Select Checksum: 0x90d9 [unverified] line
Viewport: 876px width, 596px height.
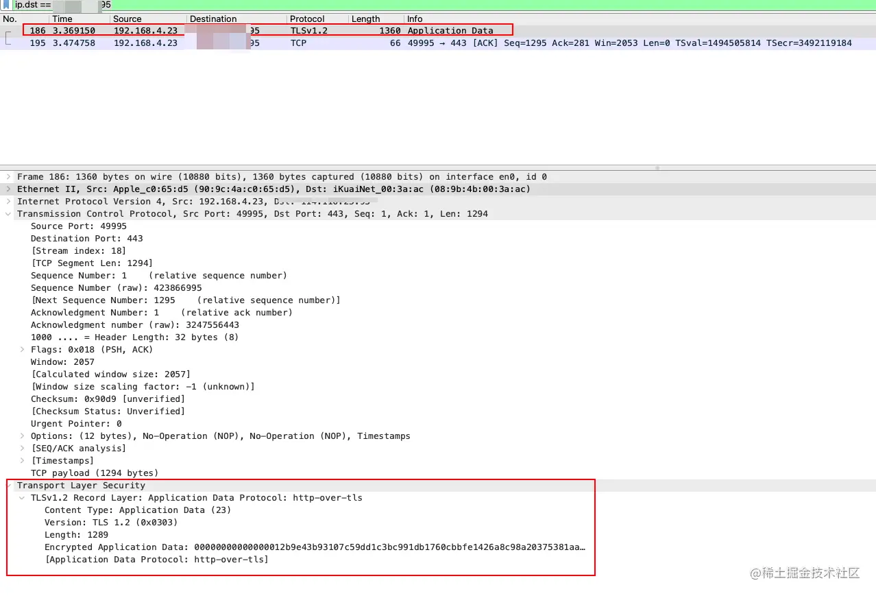click(108, 399)
